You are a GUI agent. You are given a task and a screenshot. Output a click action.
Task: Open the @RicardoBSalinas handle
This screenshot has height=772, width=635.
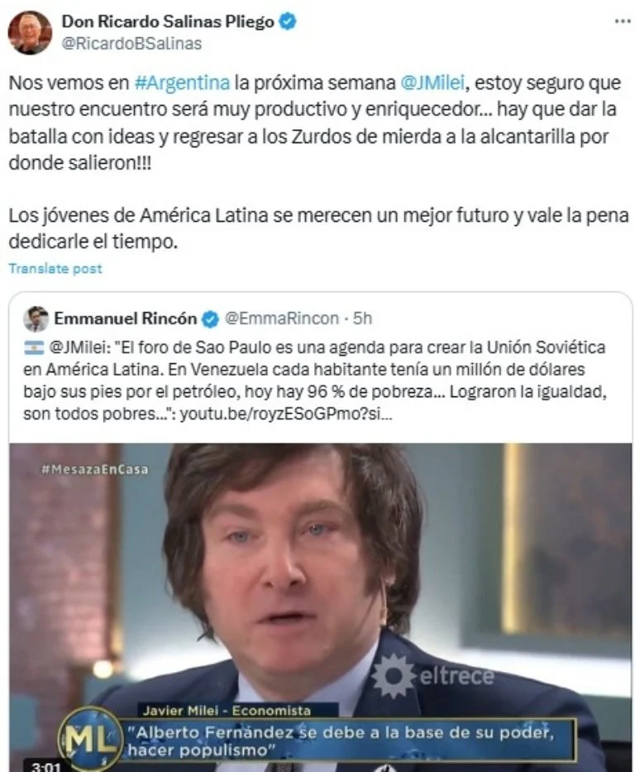point(131,43)
